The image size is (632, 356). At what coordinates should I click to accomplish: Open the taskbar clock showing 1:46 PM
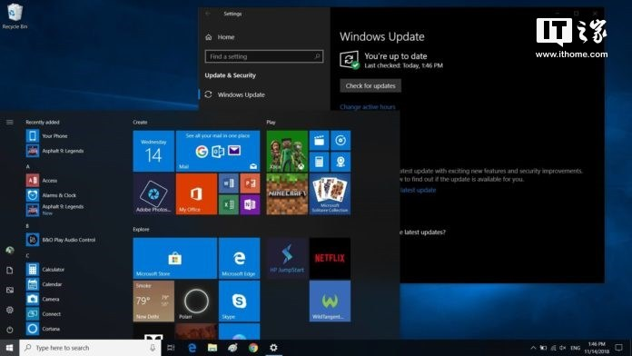point(597,348)
